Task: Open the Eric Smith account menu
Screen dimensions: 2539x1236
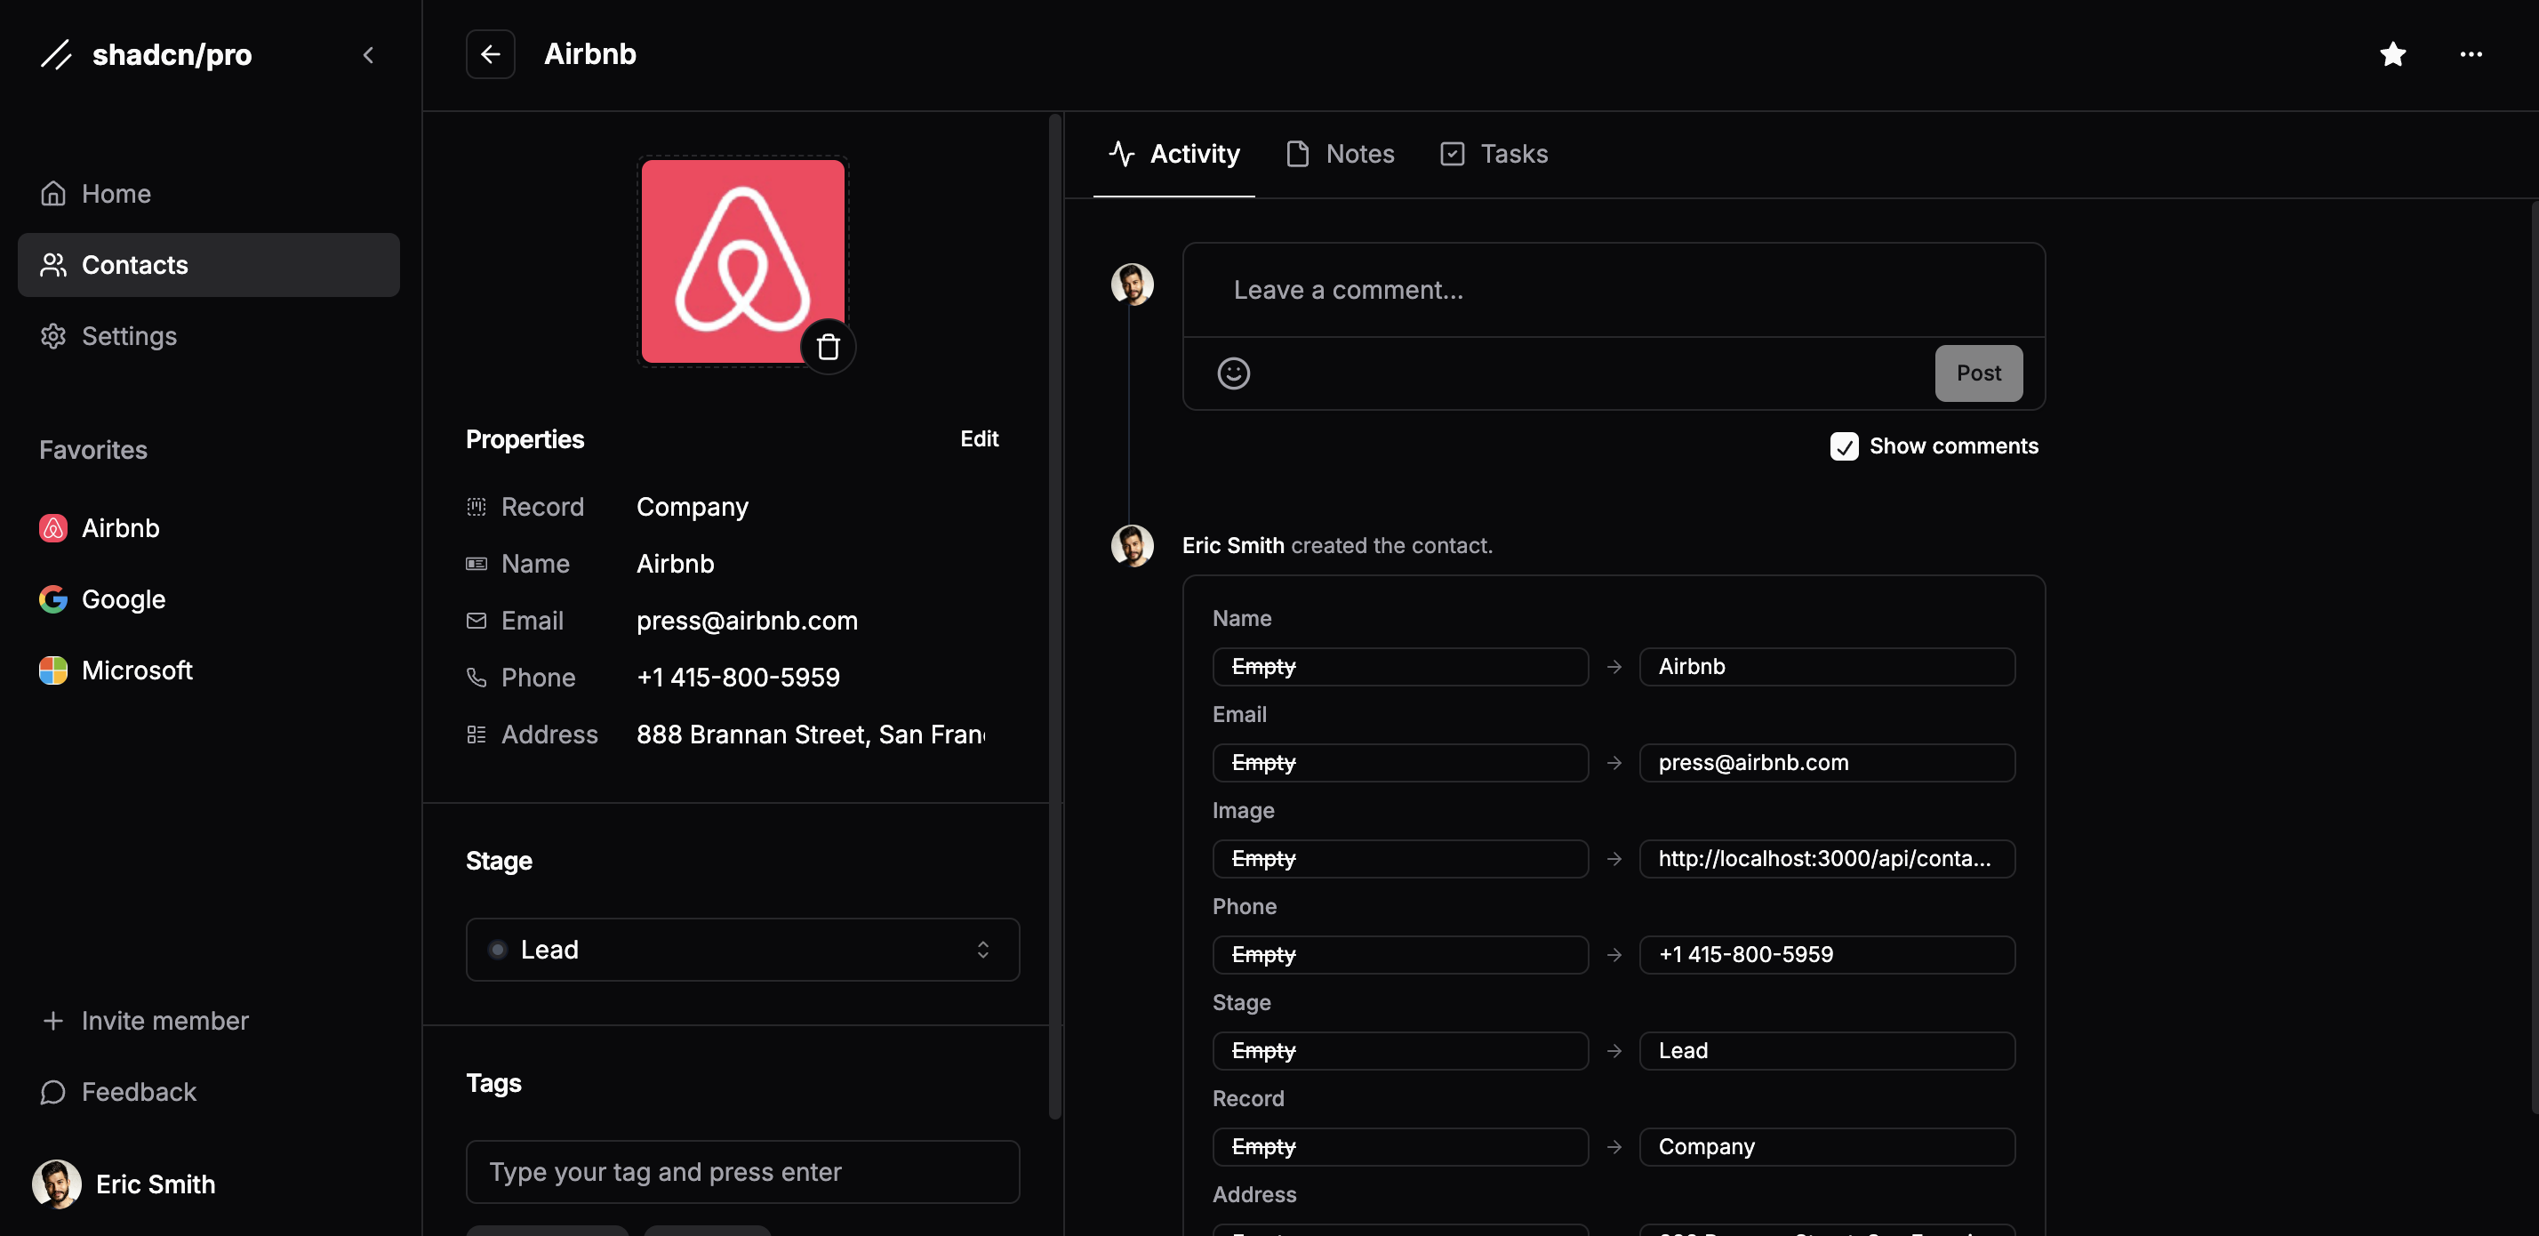Action: click(208, 1184)
